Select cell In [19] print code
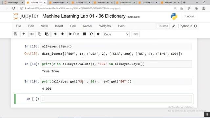210x118 pixels. [116, 82]
